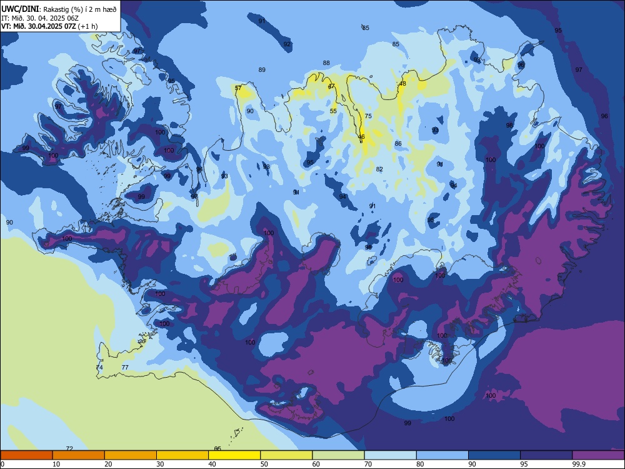Click the light orange 20–30 legend swatch
Image resolution: width=625 pixels, height=469 pixels.
(131, 455)
